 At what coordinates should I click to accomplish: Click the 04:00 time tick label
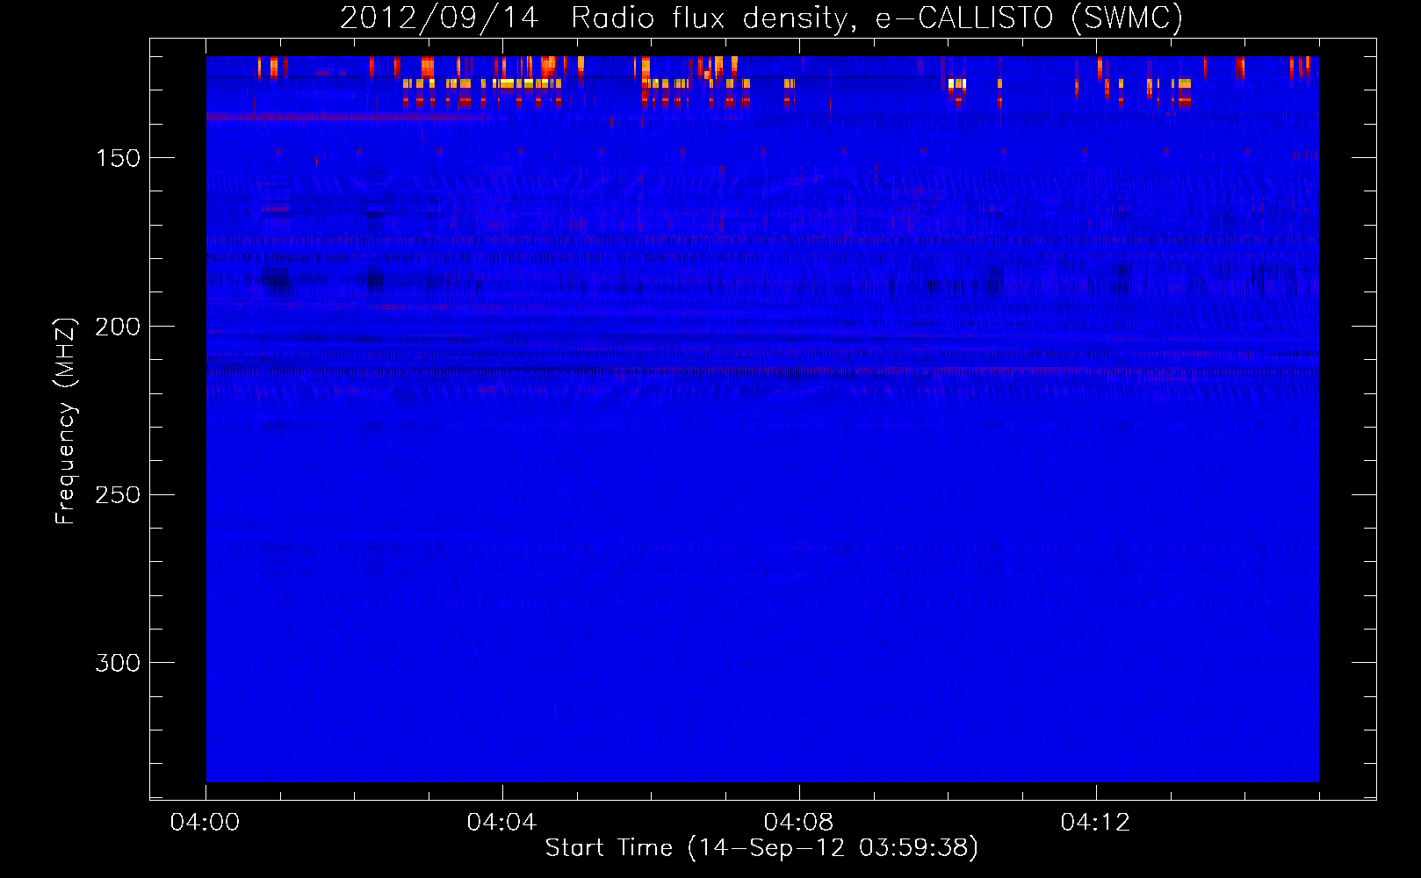coord(206,822)
